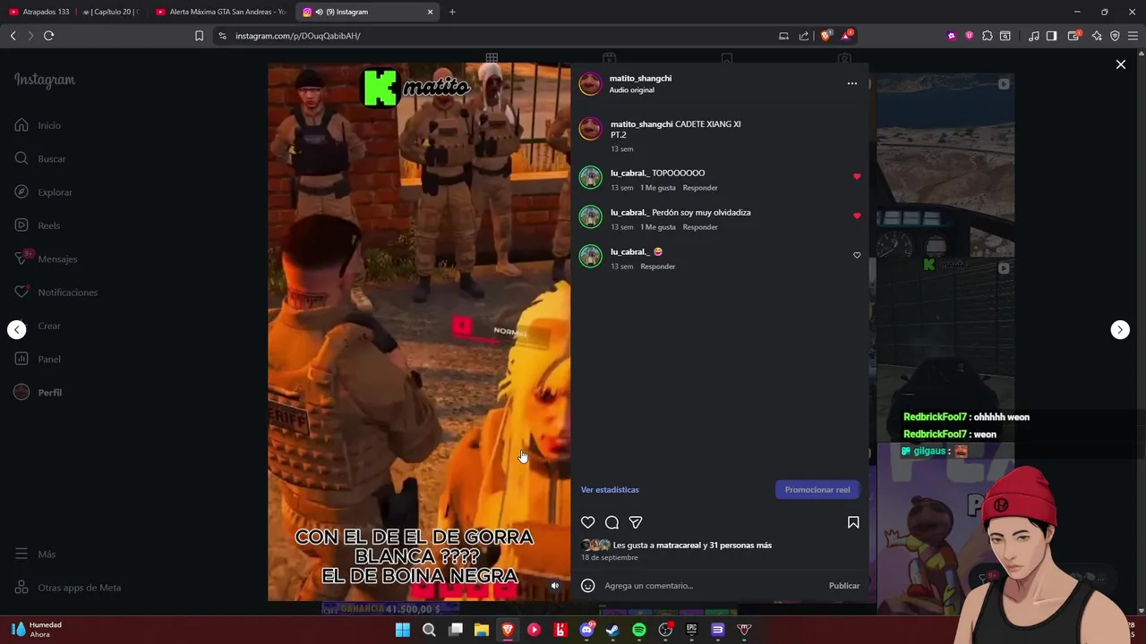Go back in browser history
Viewport: 1146px width, 644px height.
[x=13, y=36]
